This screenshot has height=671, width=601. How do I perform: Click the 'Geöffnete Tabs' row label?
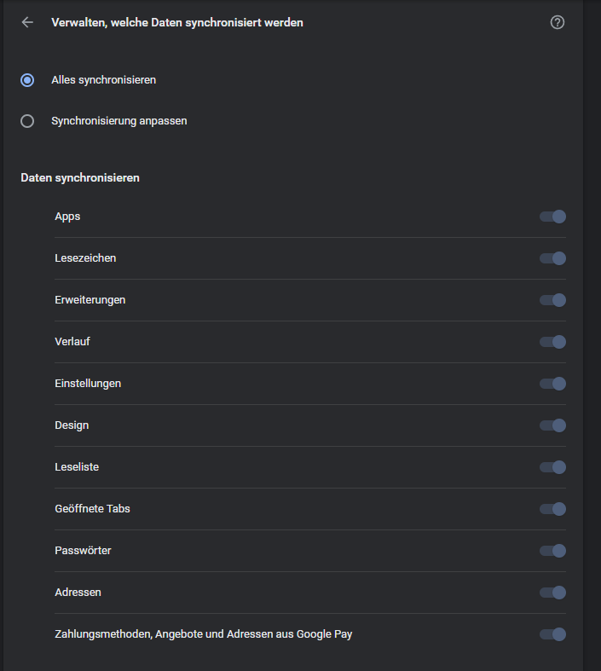[92, 509]
